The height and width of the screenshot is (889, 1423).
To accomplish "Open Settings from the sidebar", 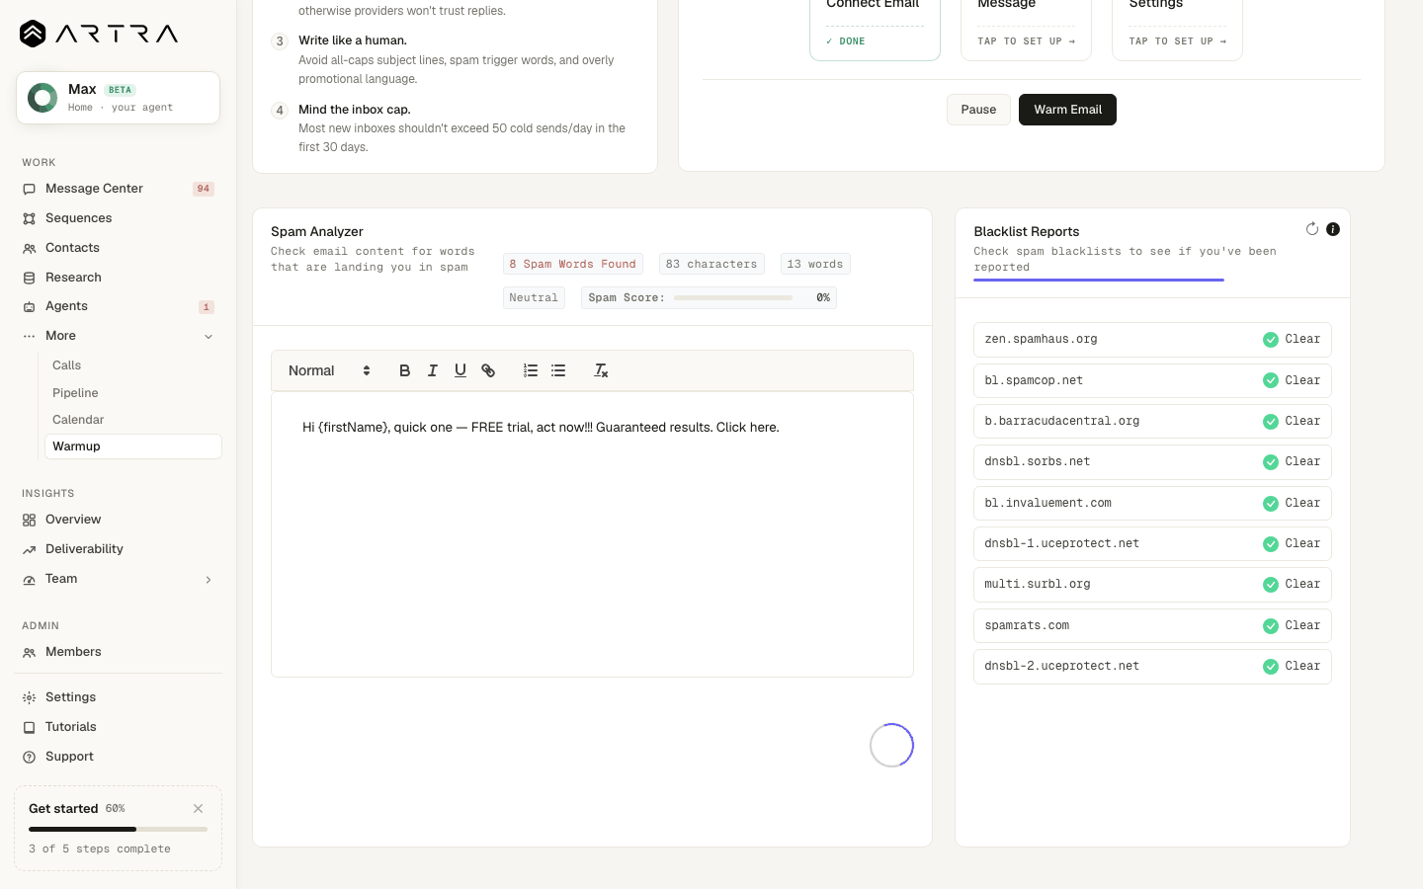I will [x=118, y=697].
